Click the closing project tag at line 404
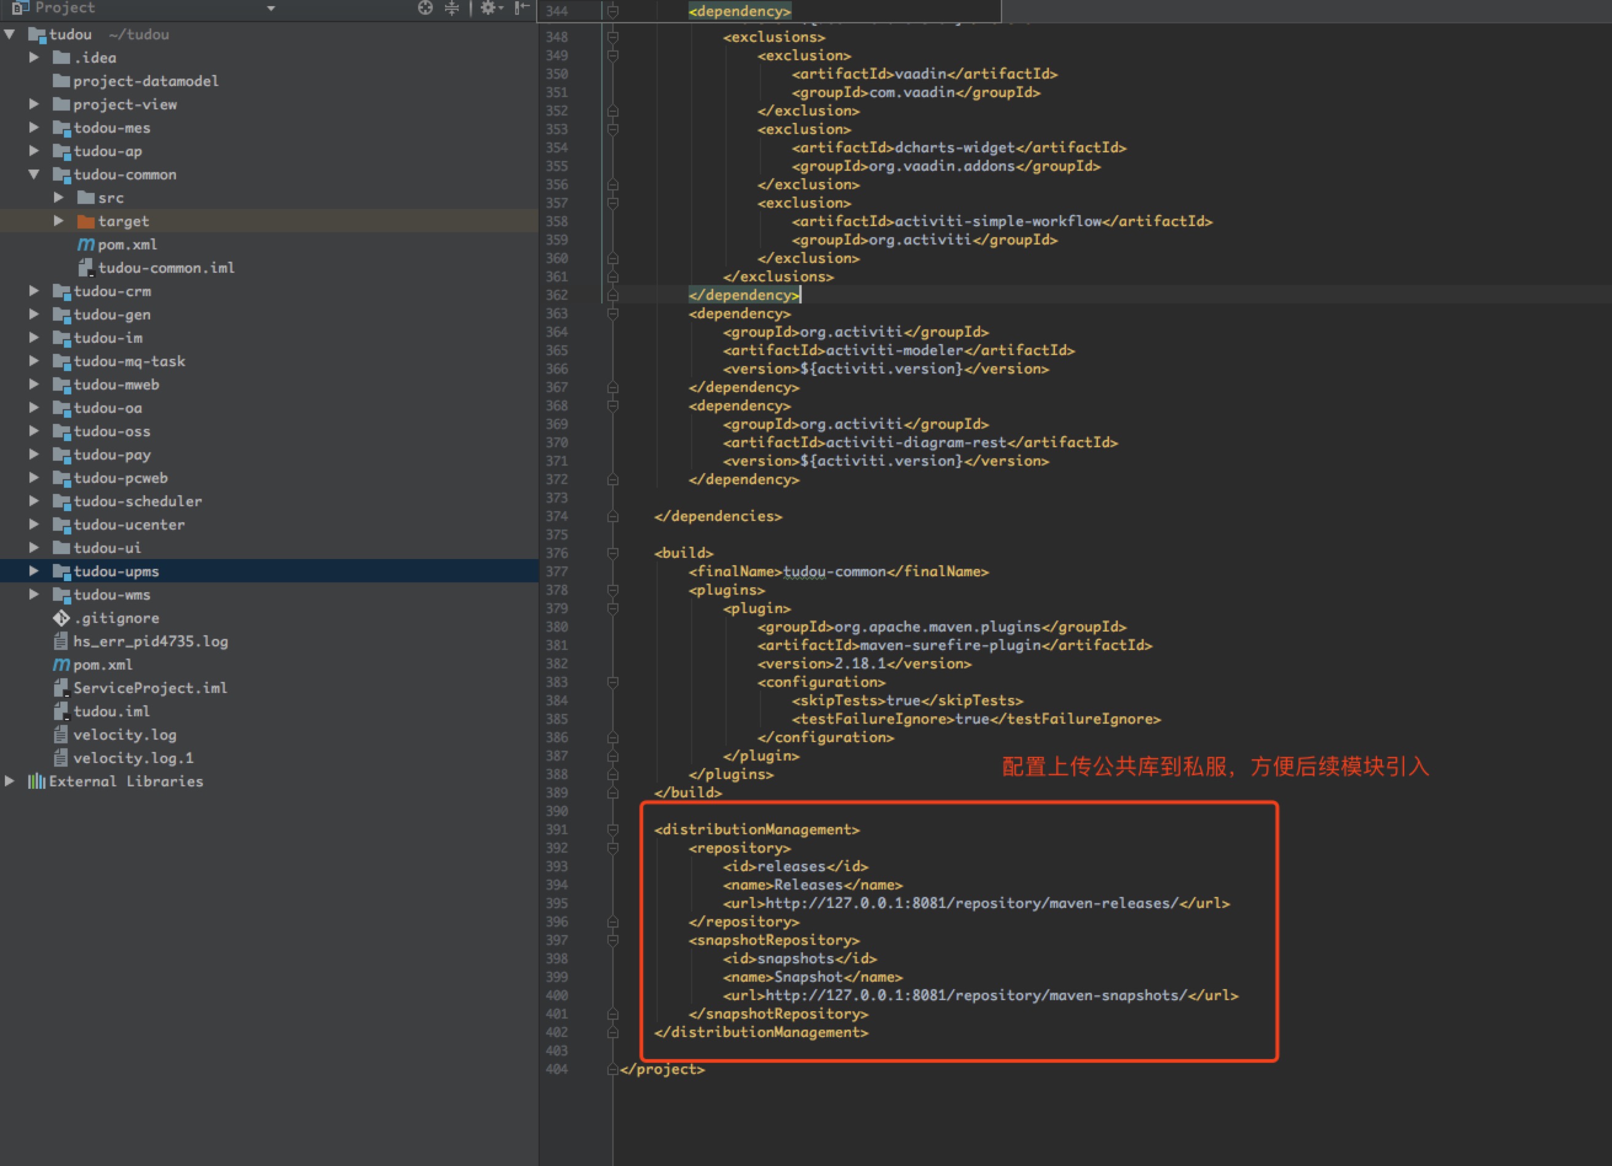Screen dimensions: 1612x1166 point(662,1070)
